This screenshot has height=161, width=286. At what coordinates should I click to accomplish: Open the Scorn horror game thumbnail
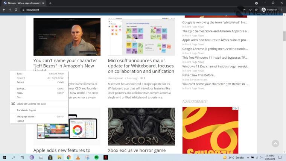(141, 126)
